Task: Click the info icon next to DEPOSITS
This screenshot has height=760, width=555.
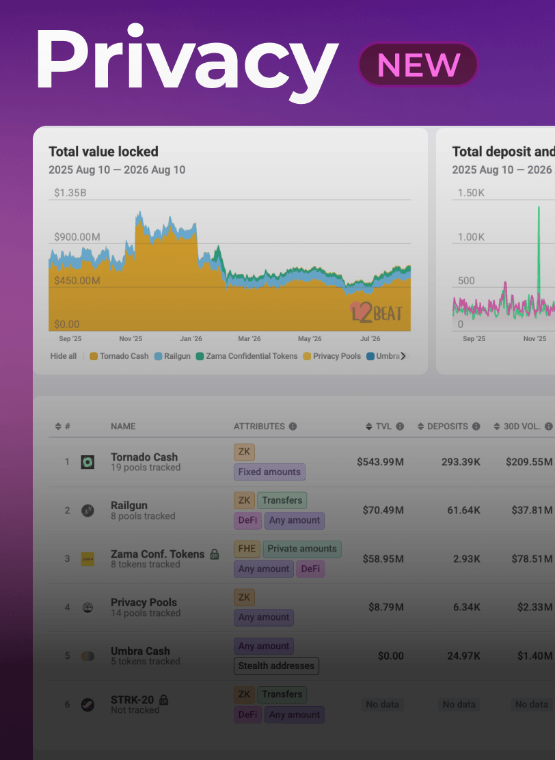Action: [x=476, y=426]
